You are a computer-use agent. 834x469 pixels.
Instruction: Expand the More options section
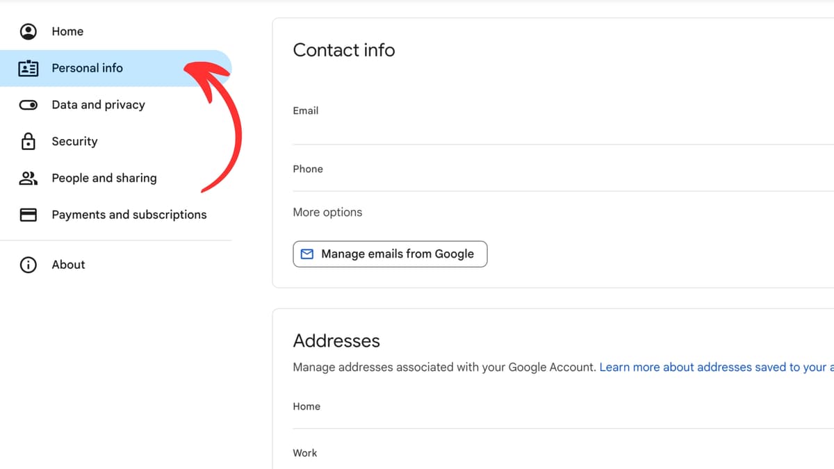click(327, 212)
